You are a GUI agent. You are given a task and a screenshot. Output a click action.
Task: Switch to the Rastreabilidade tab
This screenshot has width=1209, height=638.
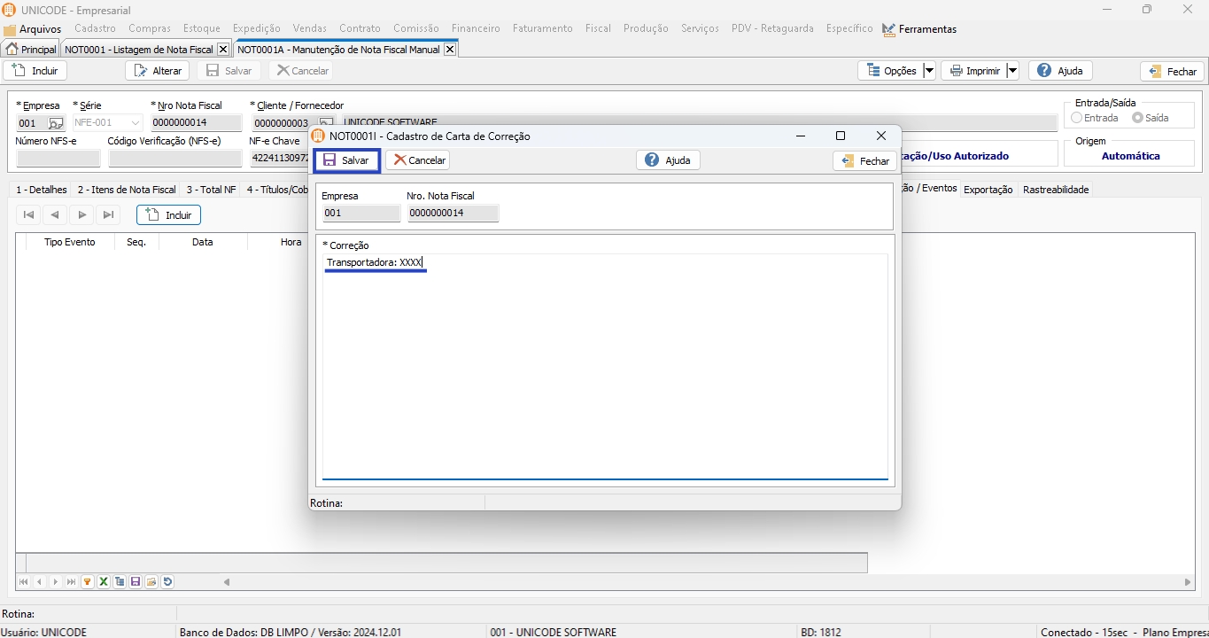(1055, 190)
